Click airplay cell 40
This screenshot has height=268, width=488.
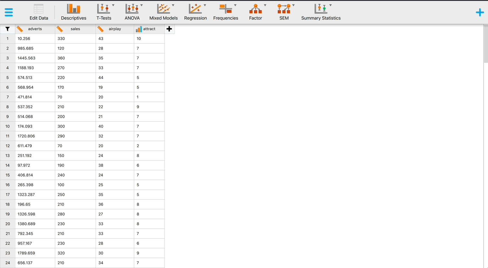115,126
